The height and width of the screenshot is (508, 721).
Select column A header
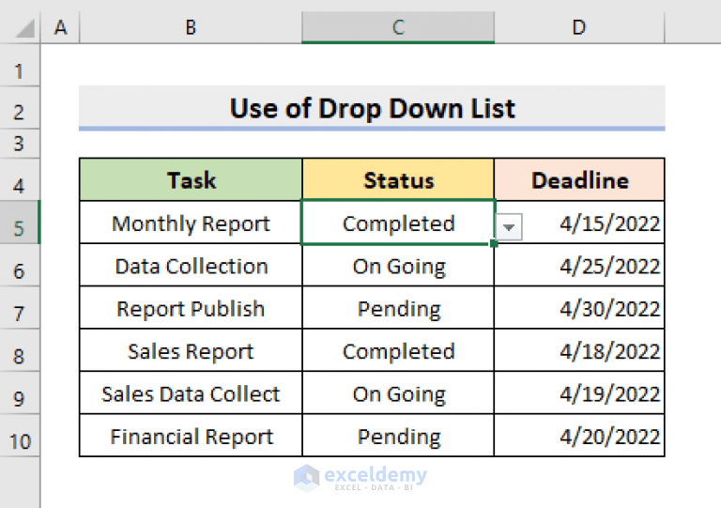click(x=60, y=27)
